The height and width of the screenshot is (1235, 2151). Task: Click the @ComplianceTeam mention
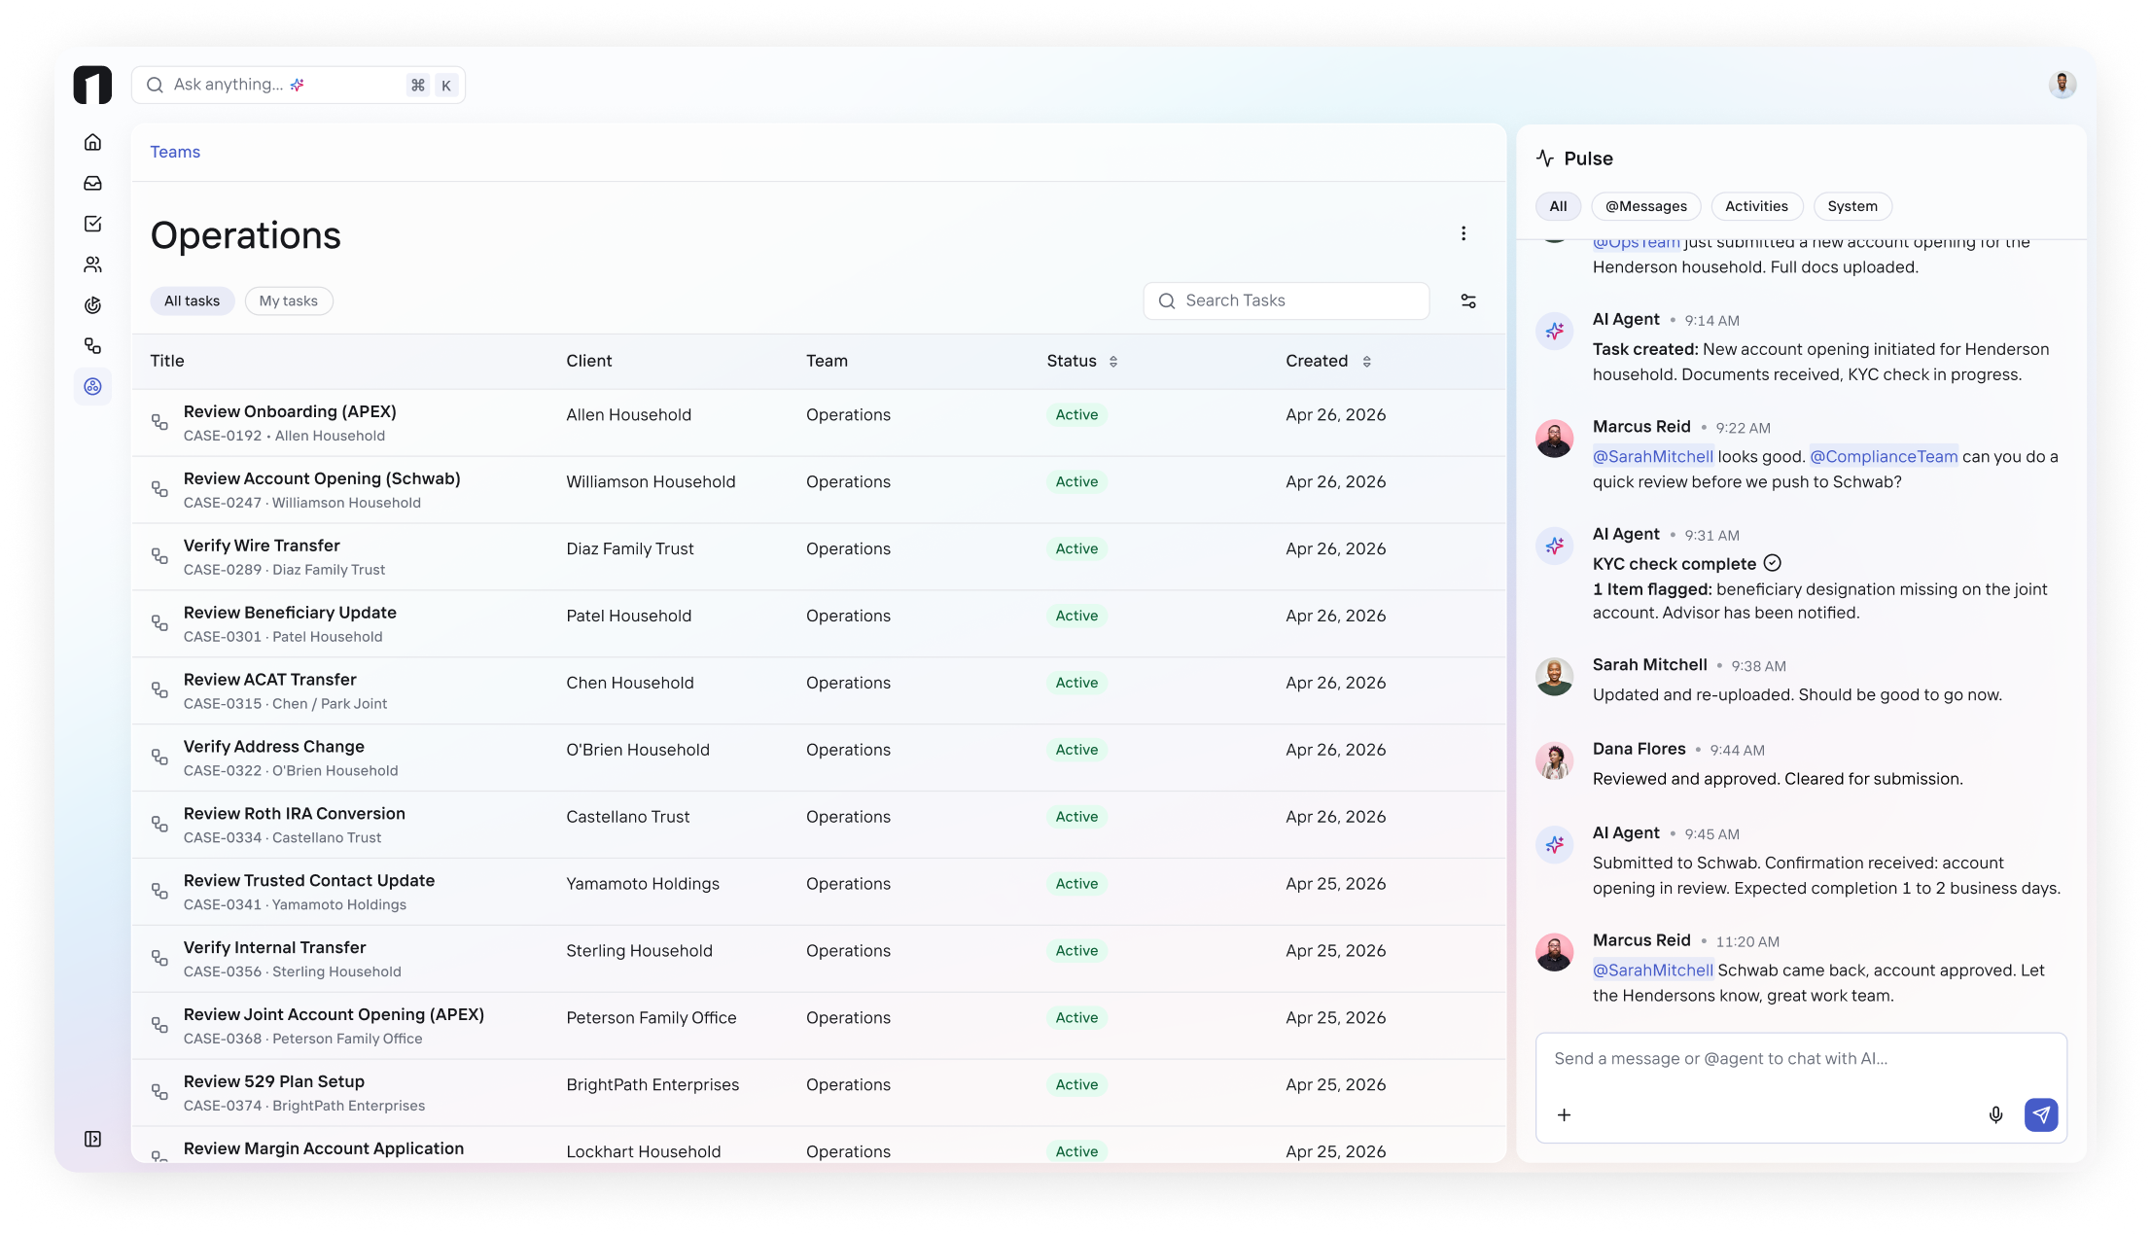(1884, 456)
